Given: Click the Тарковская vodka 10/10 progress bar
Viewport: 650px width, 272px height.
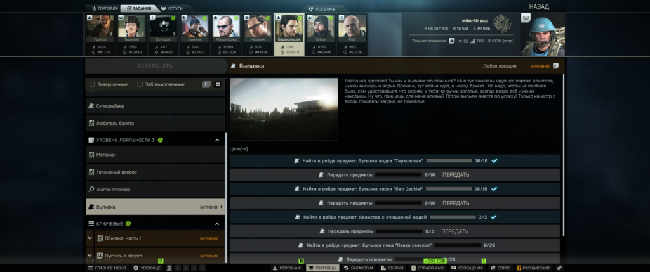Looking at the screenshot, I should coord(449,160).
